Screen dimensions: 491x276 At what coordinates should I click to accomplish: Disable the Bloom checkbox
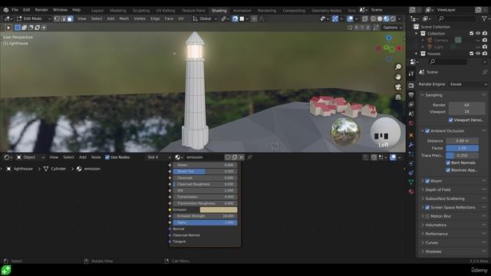point(427,181)
